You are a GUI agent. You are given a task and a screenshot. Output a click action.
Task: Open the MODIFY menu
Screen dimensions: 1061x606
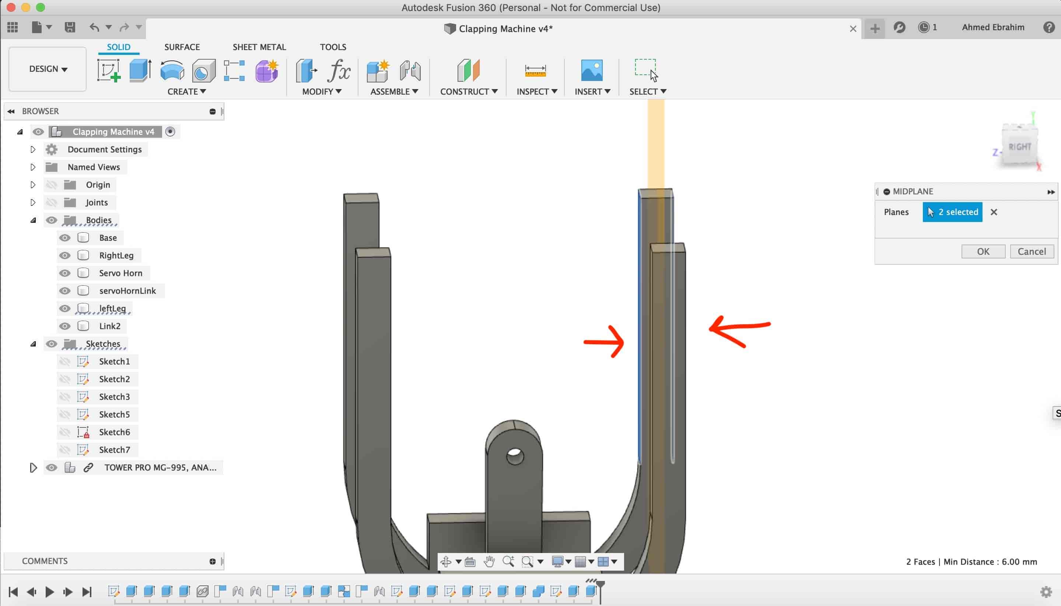(x=322, y=91)
